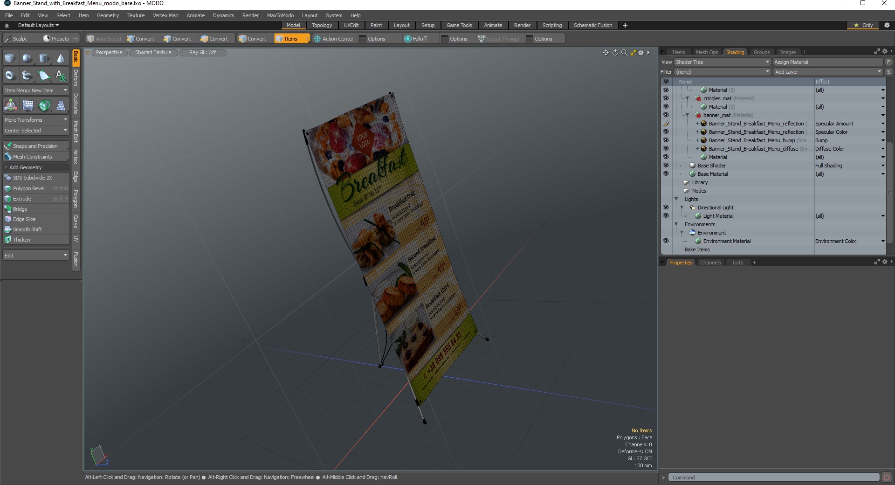
Task: Apply the Thicken tool
Action: 36,240
